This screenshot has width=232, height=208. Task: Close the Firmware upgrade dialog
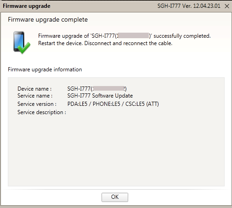[x=227, y=6]
